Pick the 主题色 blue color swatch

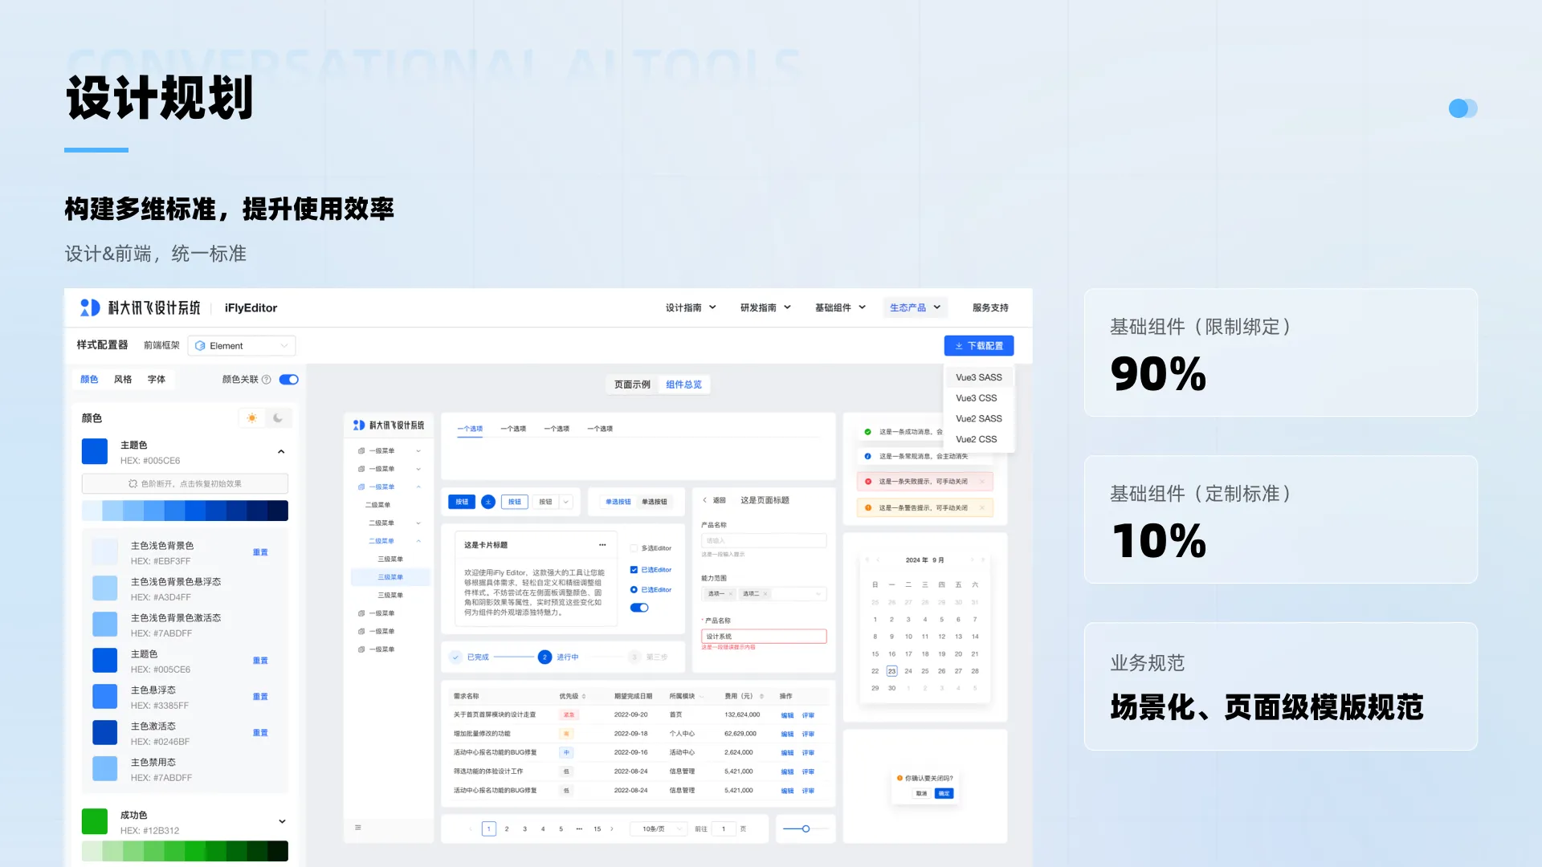pos(95,451)
